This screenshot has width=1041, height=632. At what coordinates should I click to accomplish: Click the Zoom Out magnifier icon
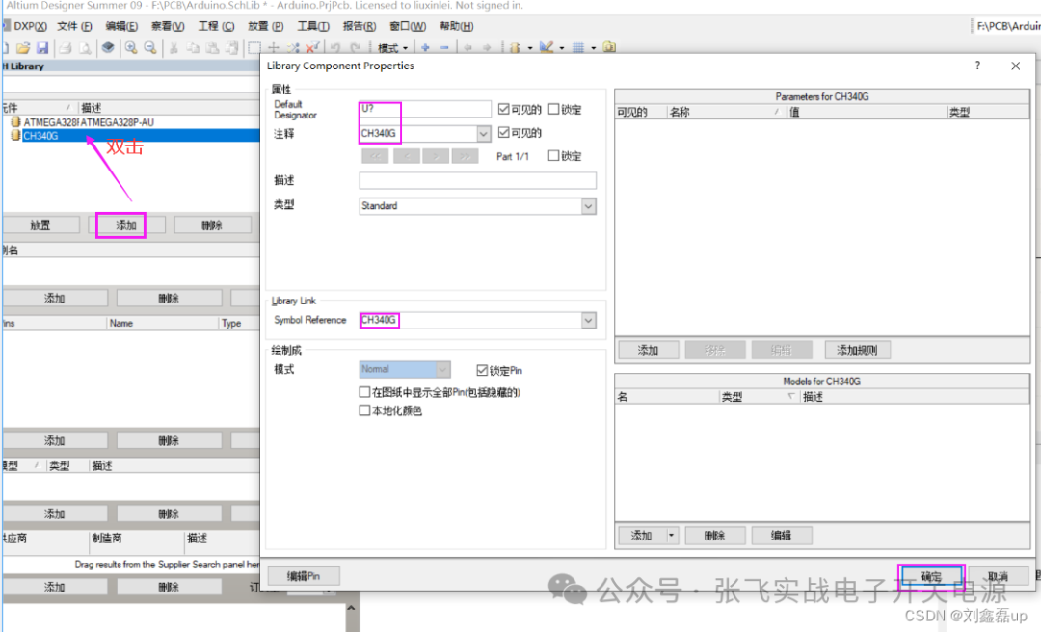coord(150,47)
